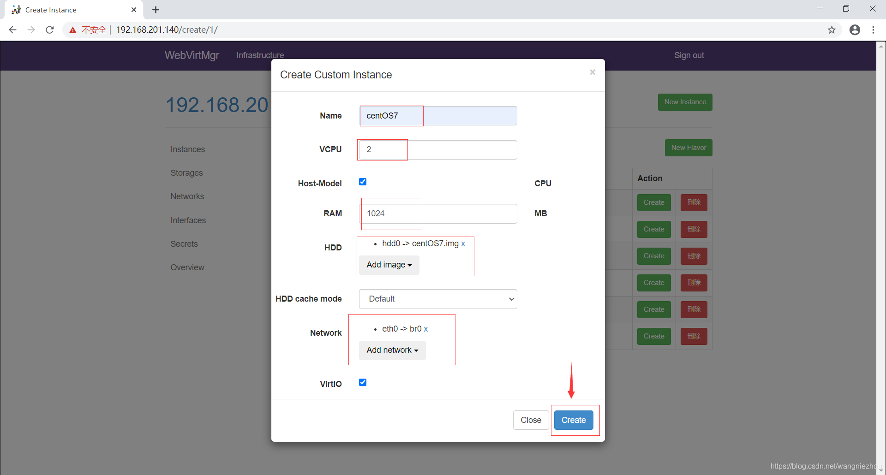This screenshot has width=886, height=475.
Task: Focus the Name input field
Action: [x=438, y=116]
